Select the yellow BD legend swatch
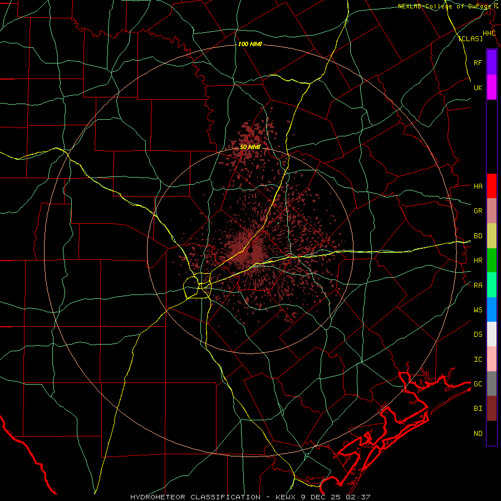 click(492, 236)
